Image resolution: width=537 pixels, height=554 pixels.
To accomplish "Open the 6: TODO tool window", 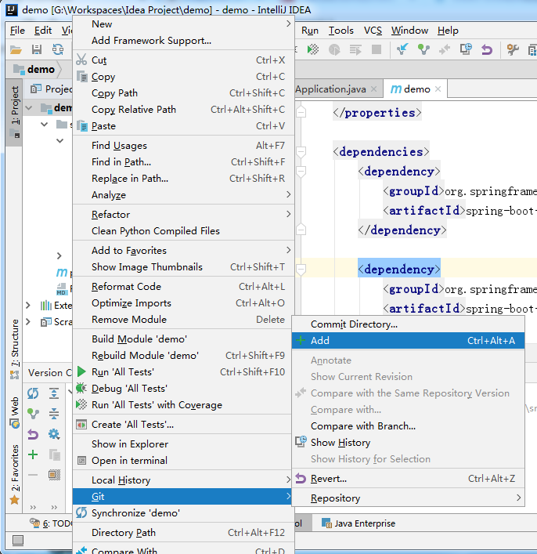I will click(x=51, y=523).
